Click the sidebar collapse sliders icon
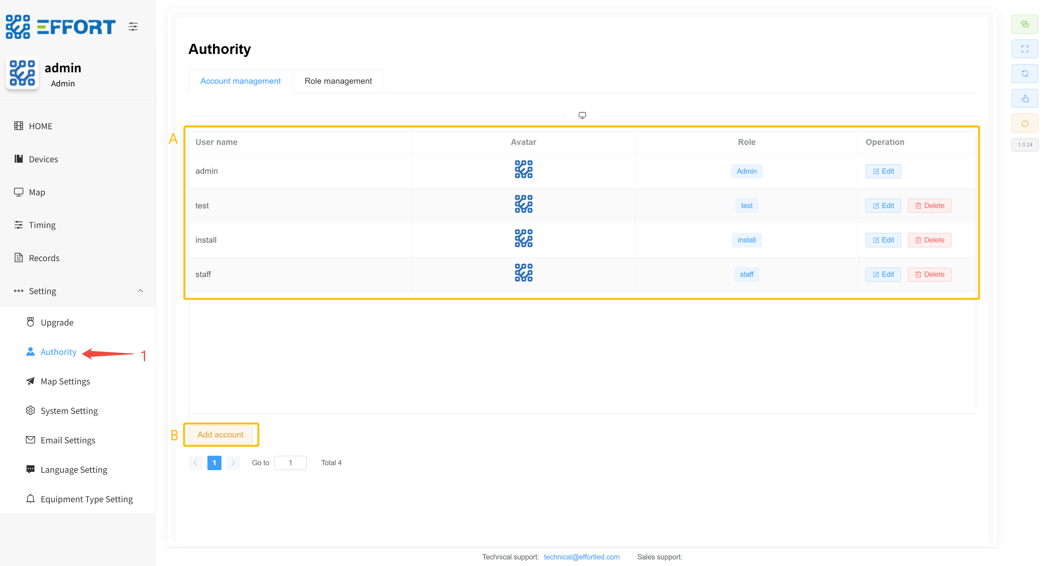 pos(133,27)
